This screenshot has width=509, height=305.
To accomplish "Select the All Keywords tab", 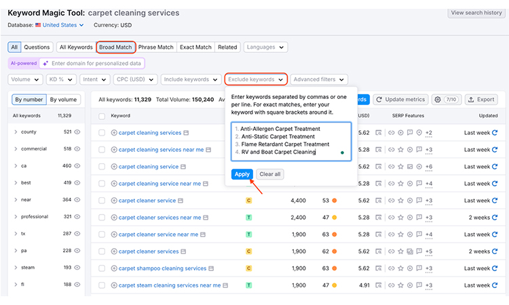I will click(x=76, y=47).
